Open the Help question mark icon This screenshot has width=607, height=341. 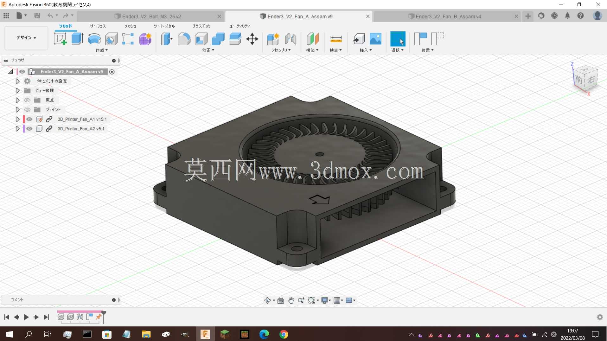tap(580, 16)
